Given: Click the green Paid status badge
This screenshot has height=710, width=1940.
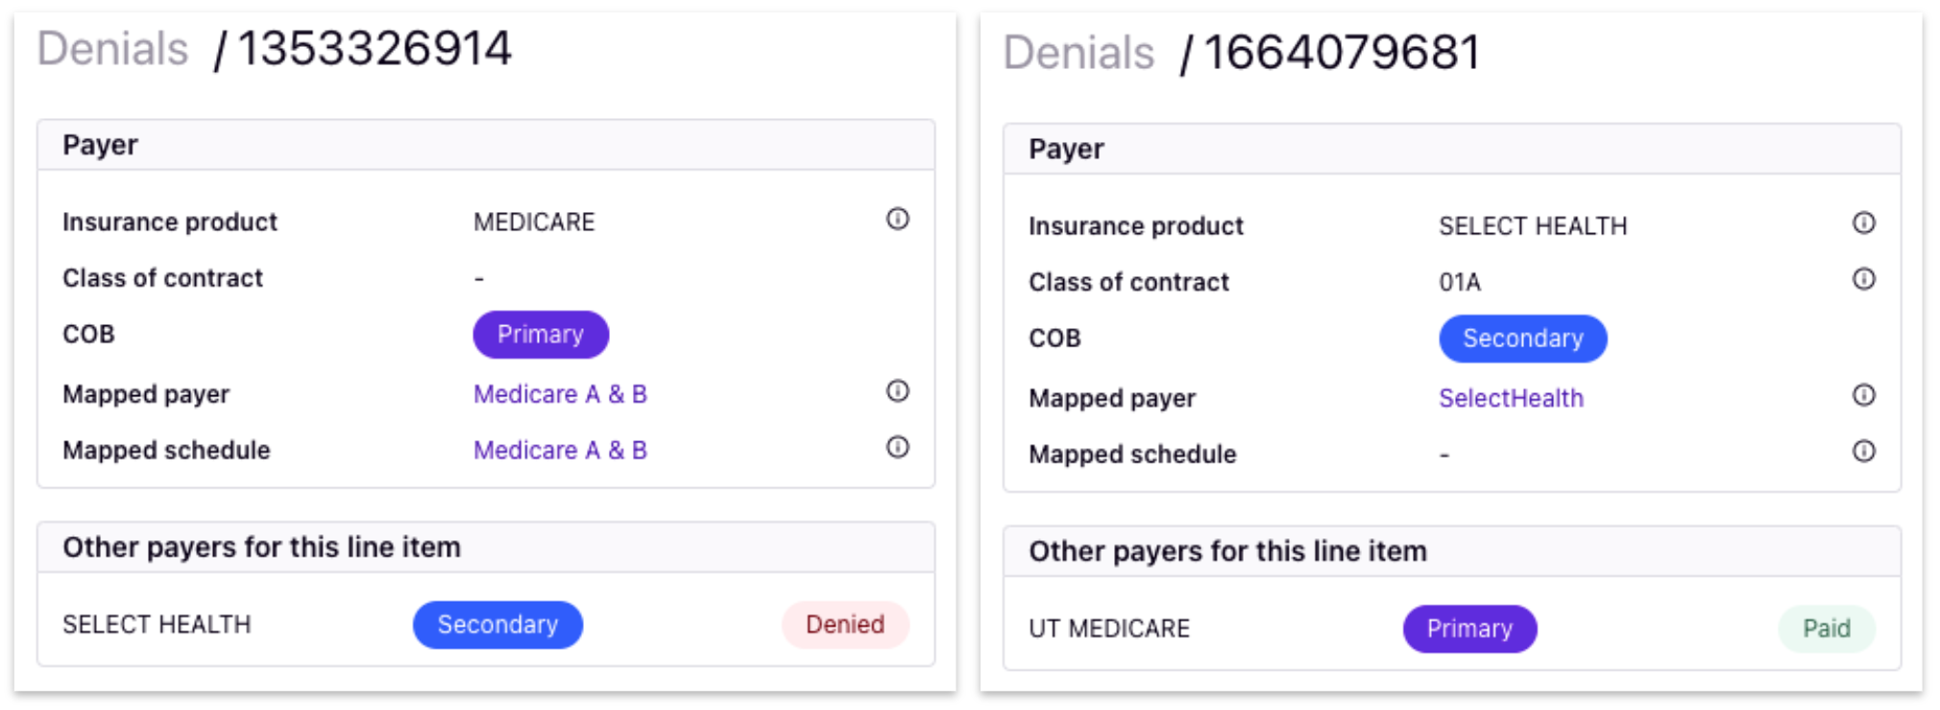Looking at the screenshot, I should pyautogui.click(x=1827, y=628).
